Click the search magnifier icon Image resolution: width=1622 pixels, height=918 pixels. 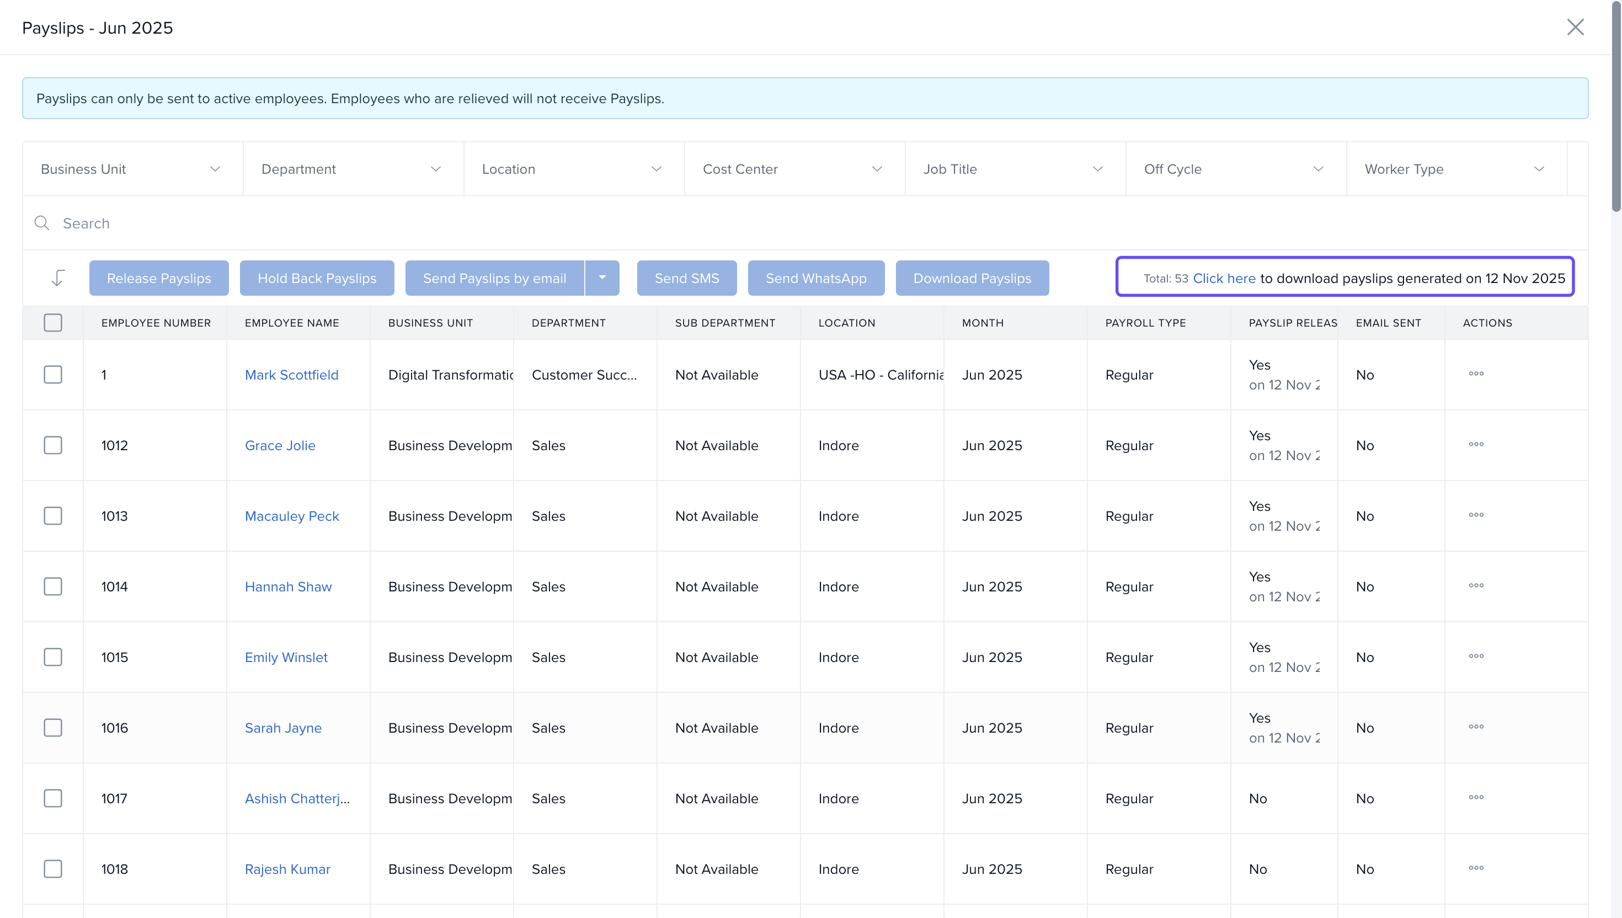[x=41, y=223]
